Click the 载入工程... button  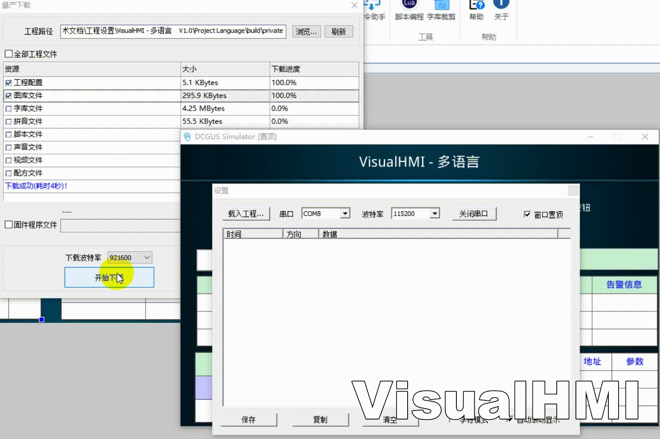point(246,214)
